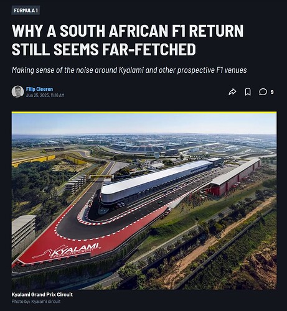Click the photo credit Kyalami circuit line
This screenshot has width=287, height=311.
(x=36, y=302)
